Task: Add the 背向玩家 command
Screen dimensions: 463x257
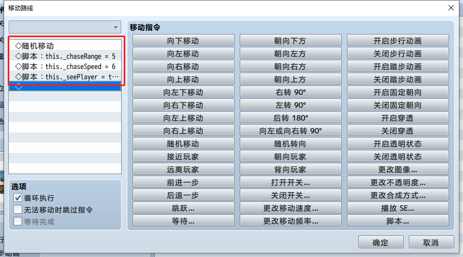Action: (x=291, y=169)
